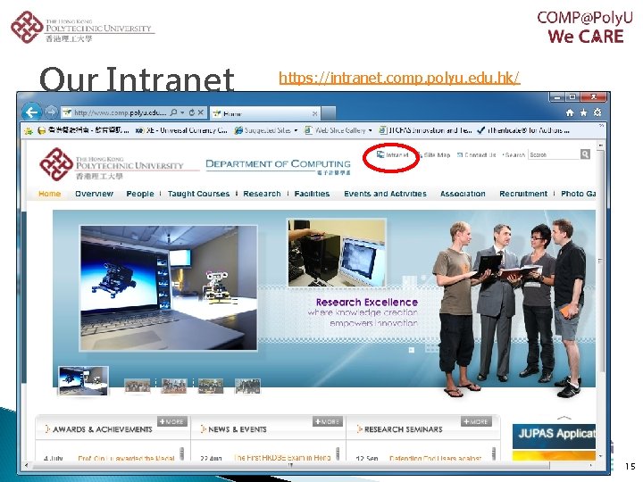
Task: Click the address bar URL field
Action: tap(121, 112)
